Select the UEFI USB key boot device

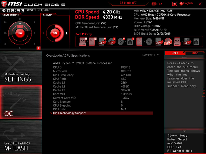click(x=83, y=42)
